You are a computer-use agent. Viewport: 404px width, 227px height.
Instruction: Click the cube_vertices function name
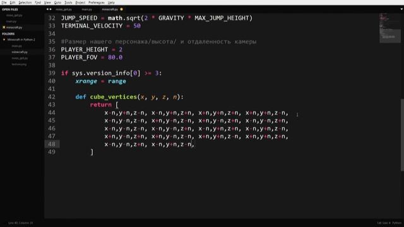coord(114,97)
